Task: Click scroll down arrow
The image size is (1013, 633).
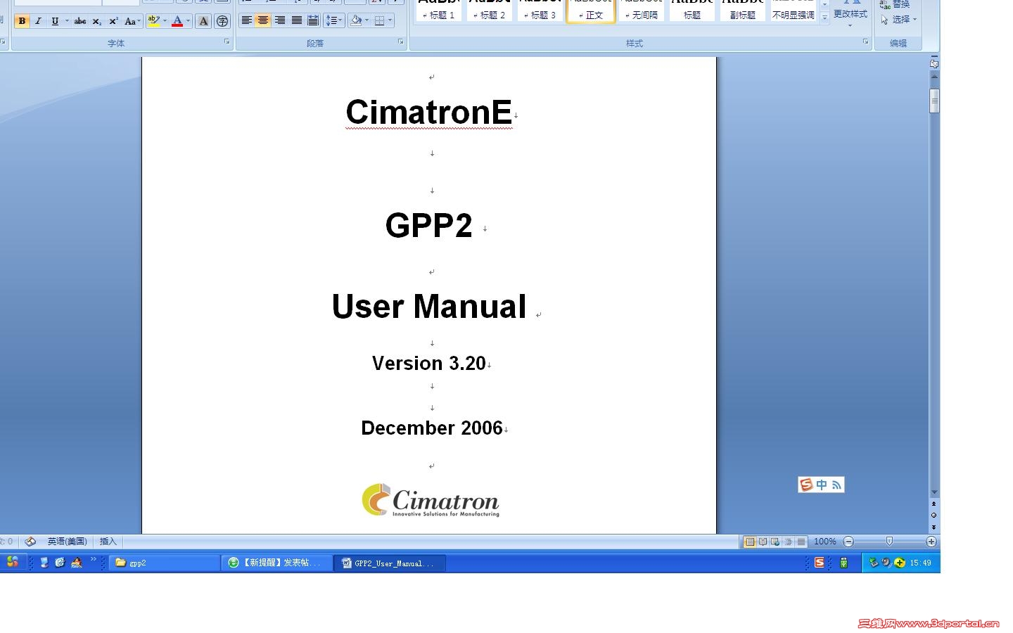Action: click(x=934, y=492)
